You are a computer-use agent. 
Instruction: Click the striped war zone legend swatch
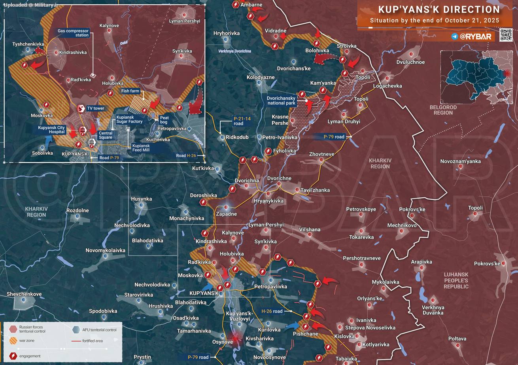(x=13, y=340)
